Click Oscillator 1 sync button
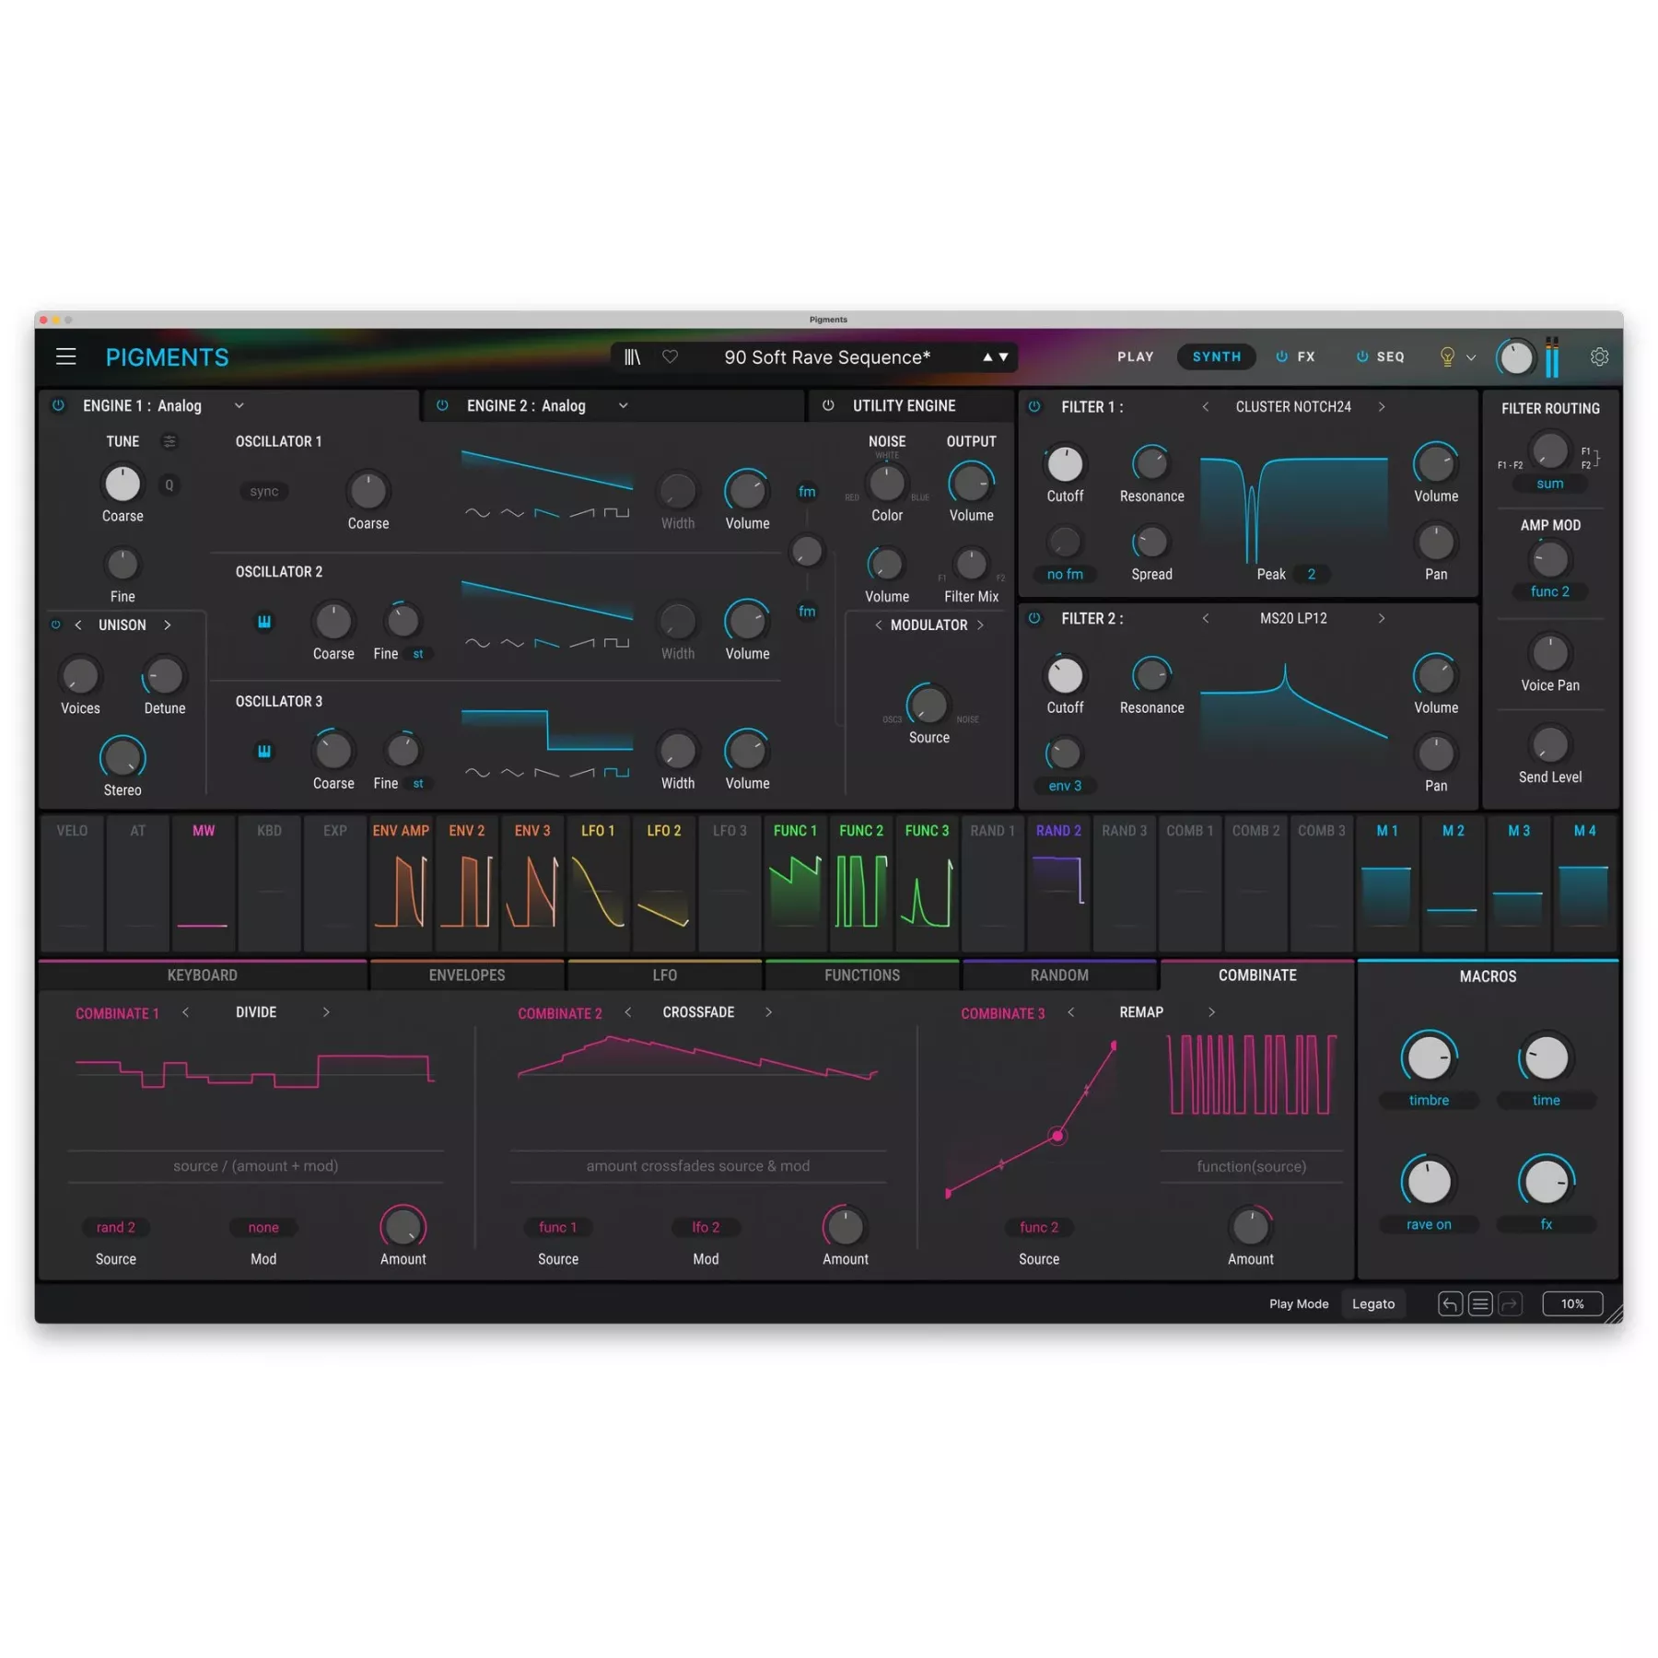This screenshot has height=1658, width=1658. [x=263, y=491]
